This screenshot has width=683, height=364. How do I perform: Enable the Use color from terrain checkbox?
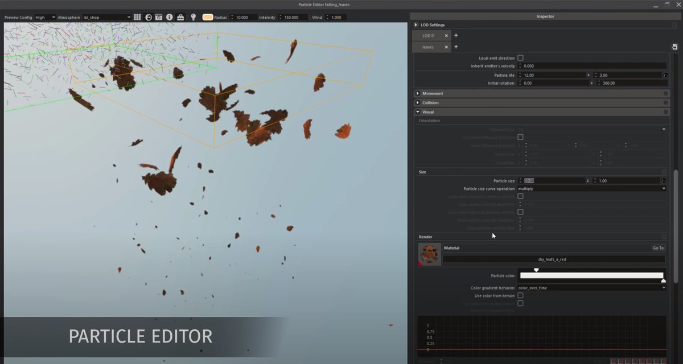tap(520, 296)
